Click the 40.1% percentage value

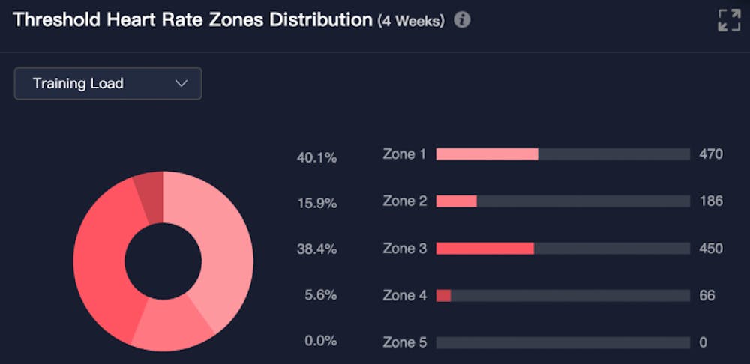[x=317, y=158]
